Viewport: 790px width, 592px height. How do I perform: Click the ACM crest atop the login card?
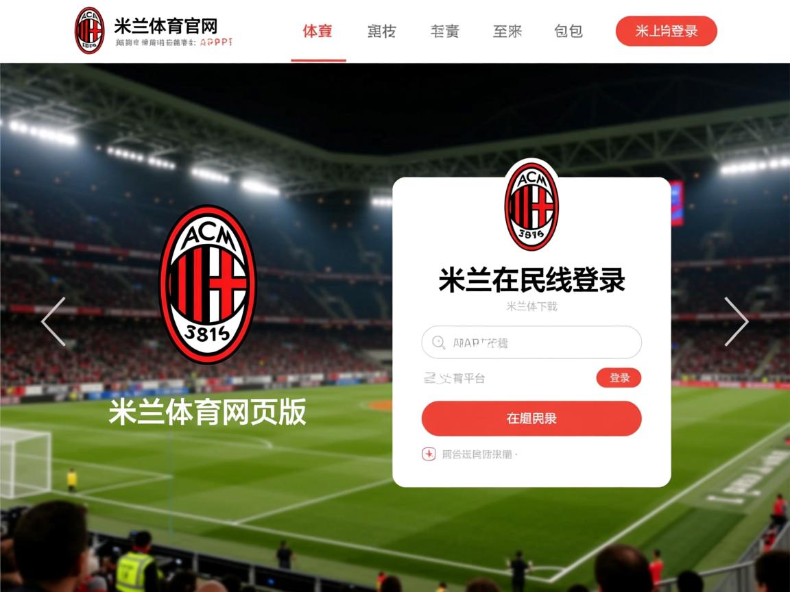point(531,206)
